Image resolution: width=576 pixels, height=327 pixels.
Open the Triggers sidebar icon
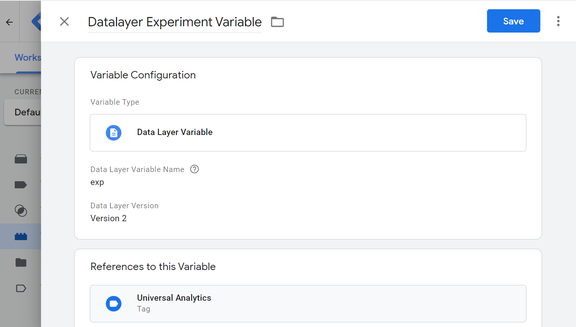tap(21, 210)
